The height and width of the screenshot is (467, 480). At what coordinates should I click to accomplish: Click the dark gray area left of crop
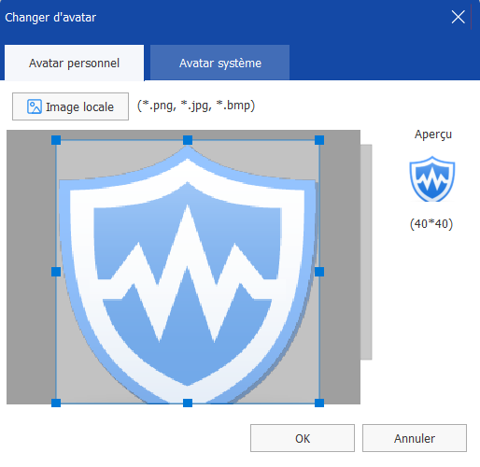(x=31, y=267)
